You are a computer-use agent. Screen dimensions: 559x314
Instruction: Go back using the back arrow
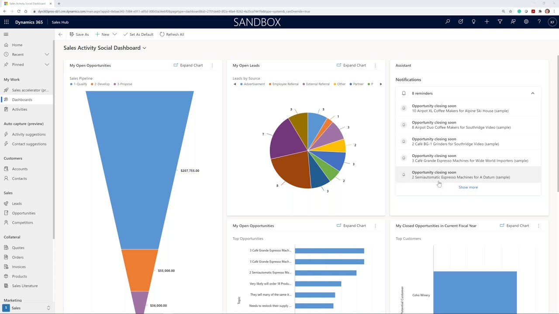60,34
